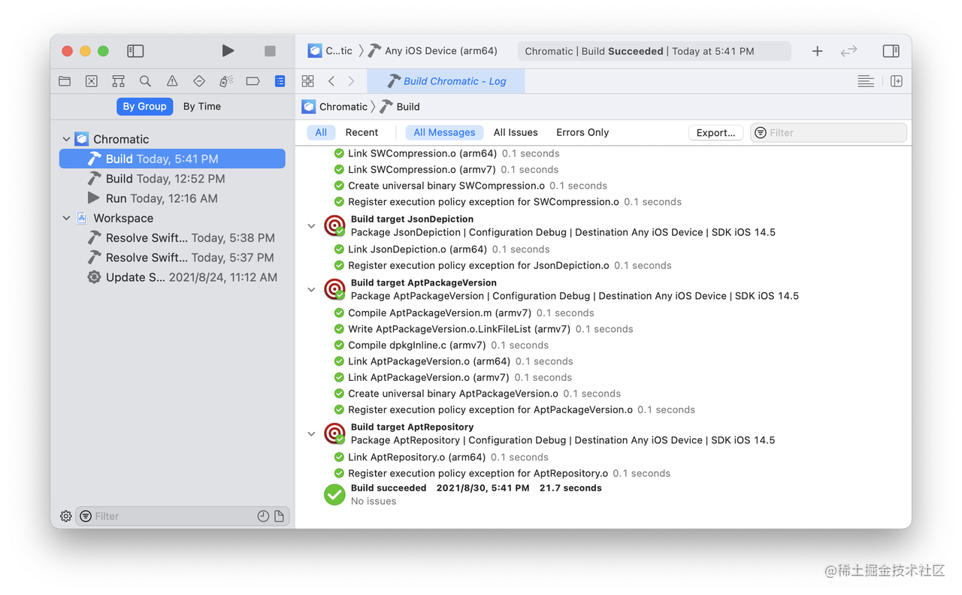Go forward in editor history
The height and width of the screenshot is (595, 962).
point(351,81)
